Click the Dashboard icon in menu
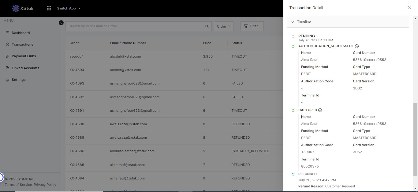 (x=8, y=33)
